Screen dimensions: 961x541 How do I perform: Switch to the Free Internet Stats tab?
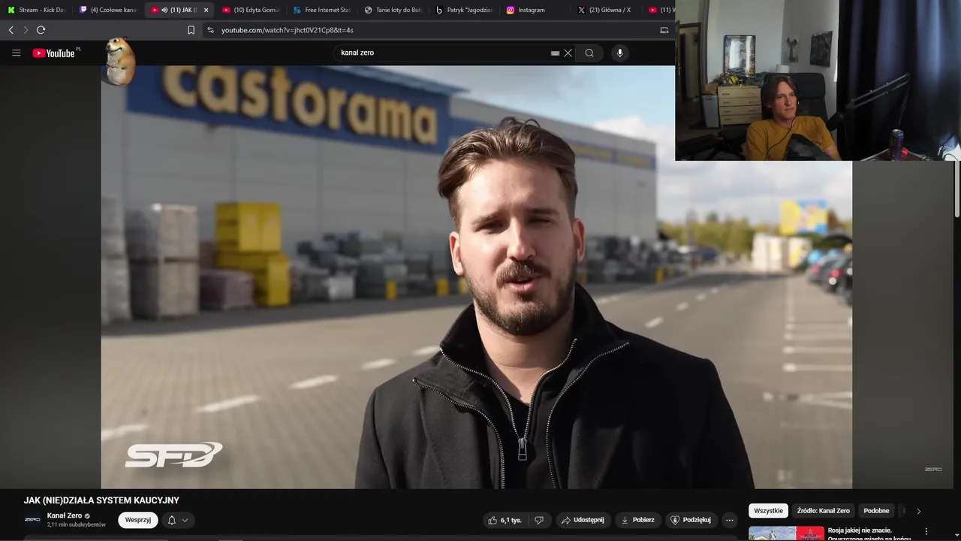tap(322, 10)
